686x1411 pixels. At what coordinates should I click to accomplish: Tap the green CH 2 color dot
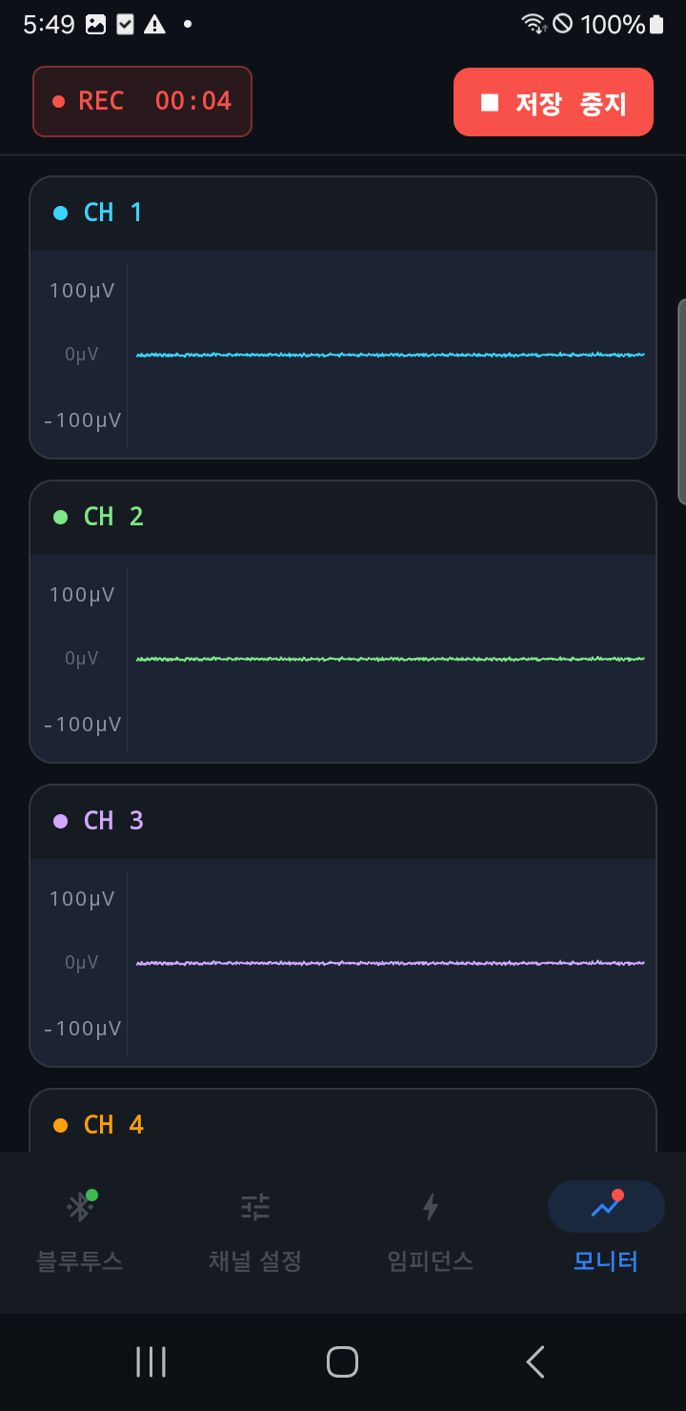61,517
